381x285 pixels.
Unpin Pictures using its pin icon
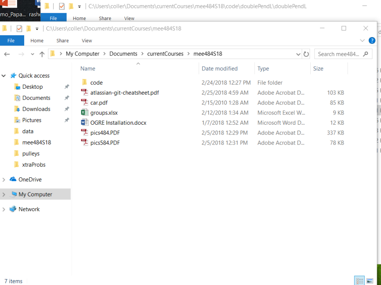67,120
